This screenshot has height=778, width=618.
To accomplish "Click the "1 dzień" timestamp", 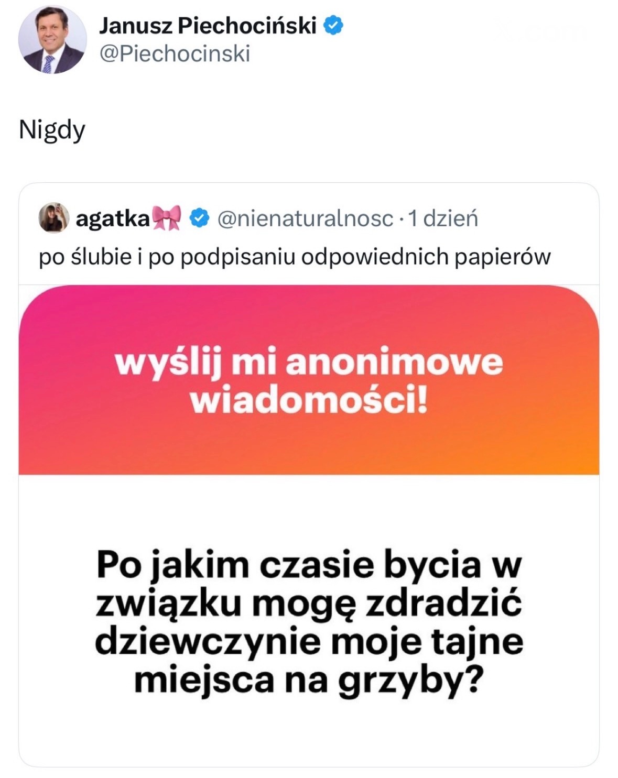I will [x=443, y=218].
